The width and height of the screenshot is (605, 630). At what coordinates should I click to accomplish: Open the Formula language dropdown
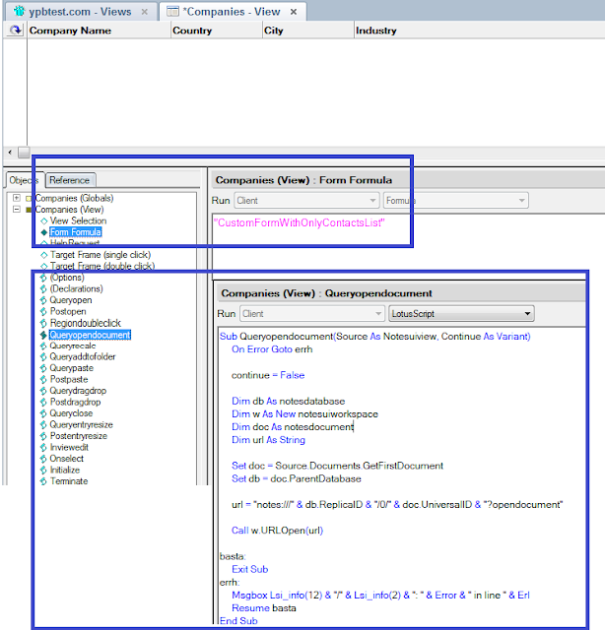tap(456, 200)
